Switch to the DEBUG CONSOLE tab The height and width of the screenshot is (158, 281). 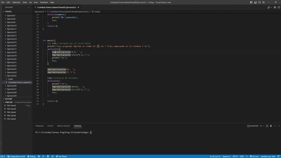63,126
